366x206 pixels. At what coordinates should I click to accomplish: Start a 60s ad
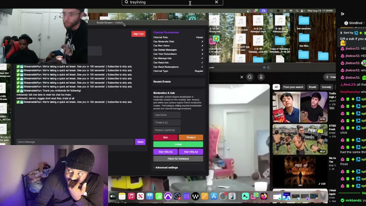[x=166, y=152]
